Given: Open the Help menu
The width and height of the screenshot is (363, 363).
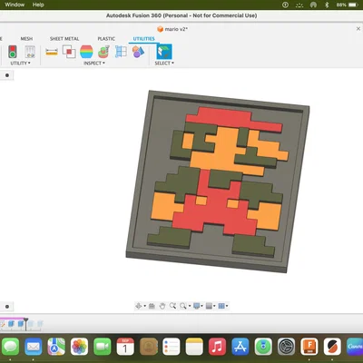Looking at the screenshot, I should (38, 5).
